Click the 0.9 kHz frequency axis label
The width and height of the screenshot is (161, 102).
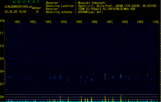click(x=2, y=59)
